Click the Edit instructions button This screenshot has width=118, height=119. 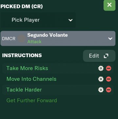click(99, 56)
